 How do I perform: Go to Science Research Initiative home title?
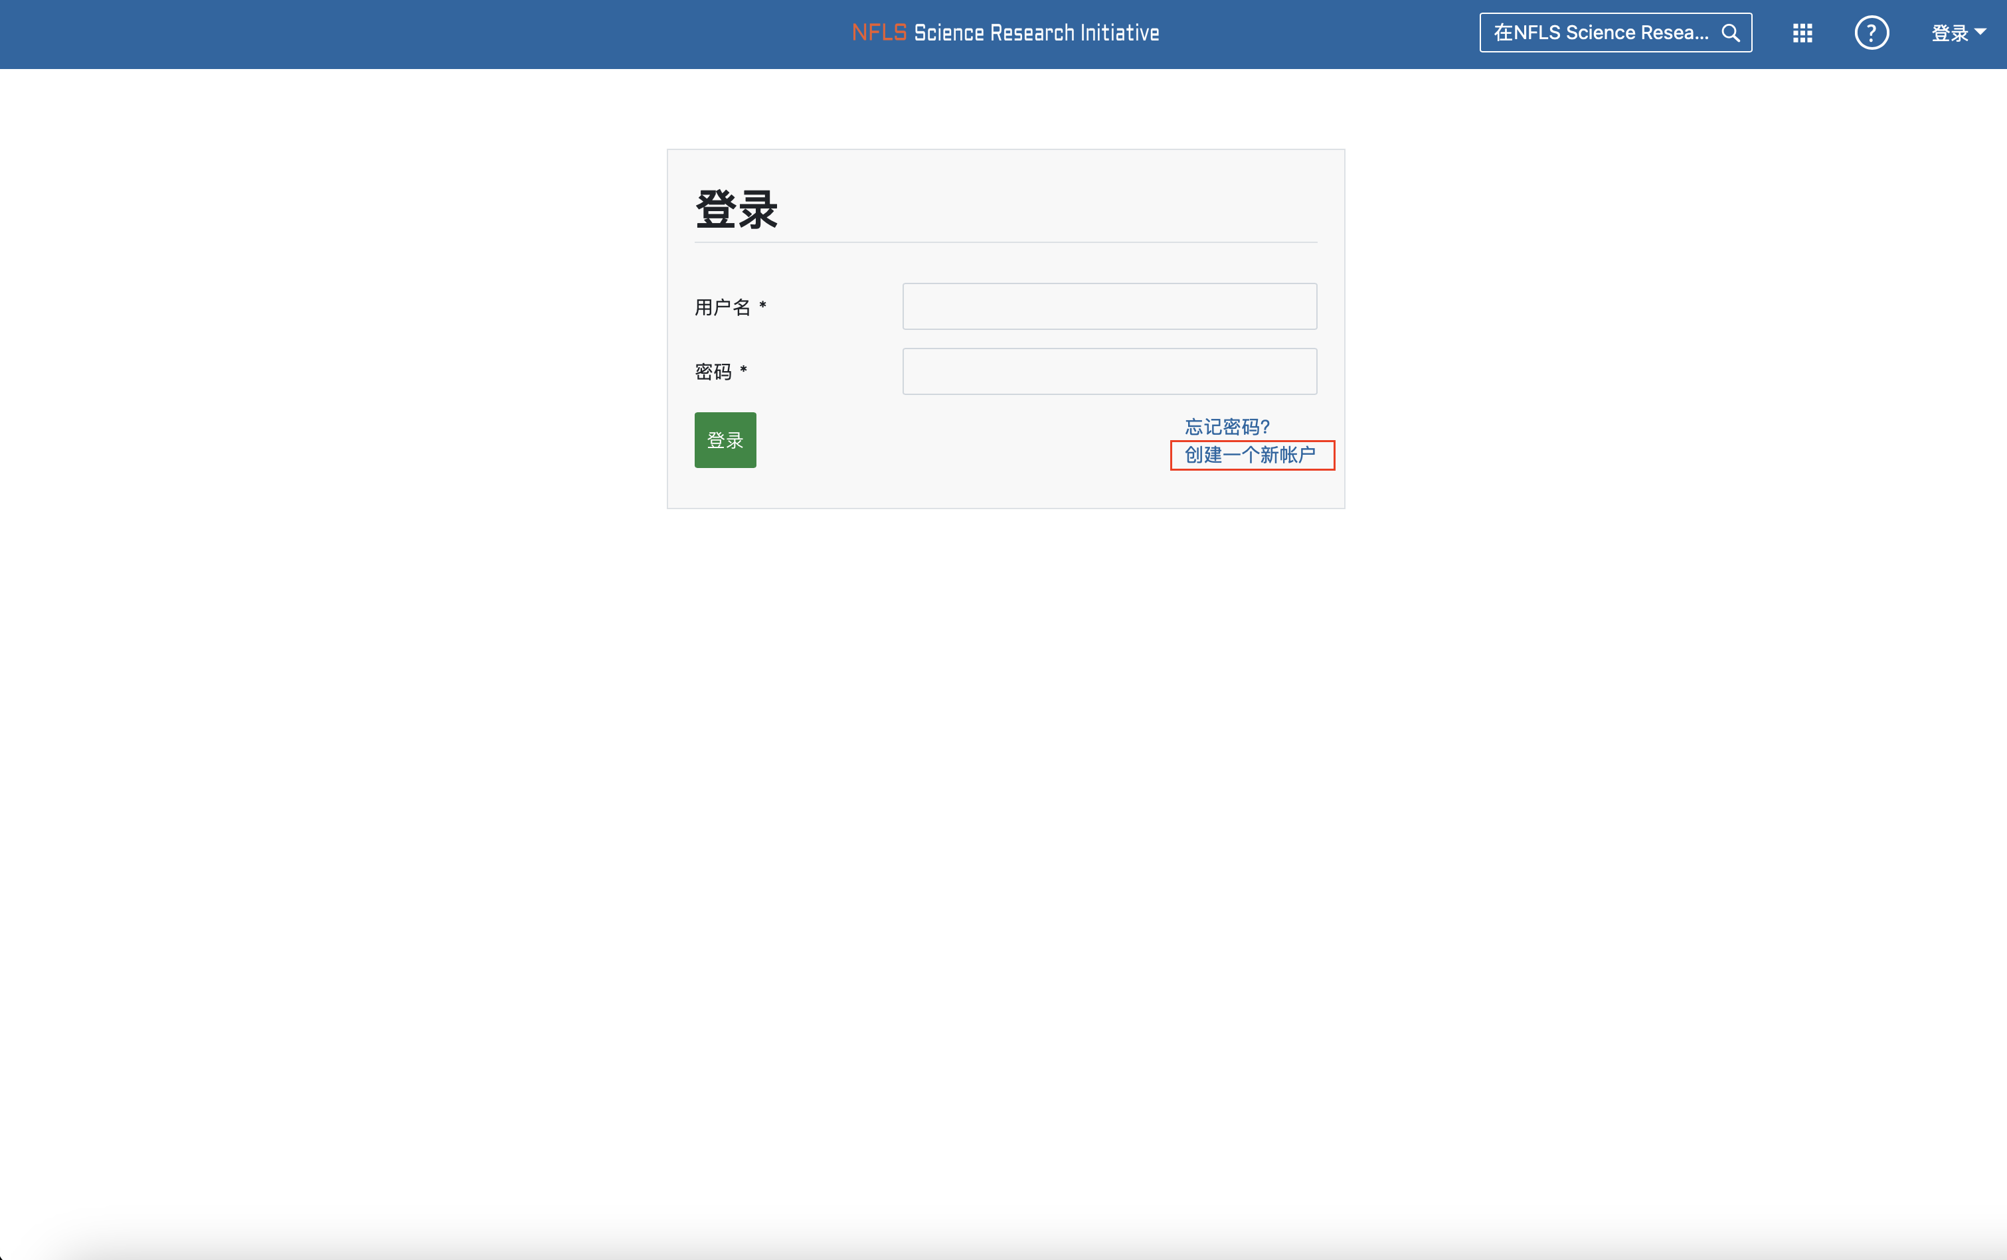coord(1036,33)
